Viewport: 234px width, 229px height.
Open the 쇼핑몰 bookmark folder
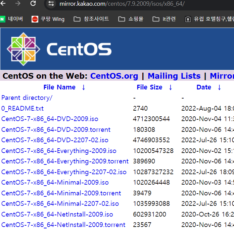131,19
